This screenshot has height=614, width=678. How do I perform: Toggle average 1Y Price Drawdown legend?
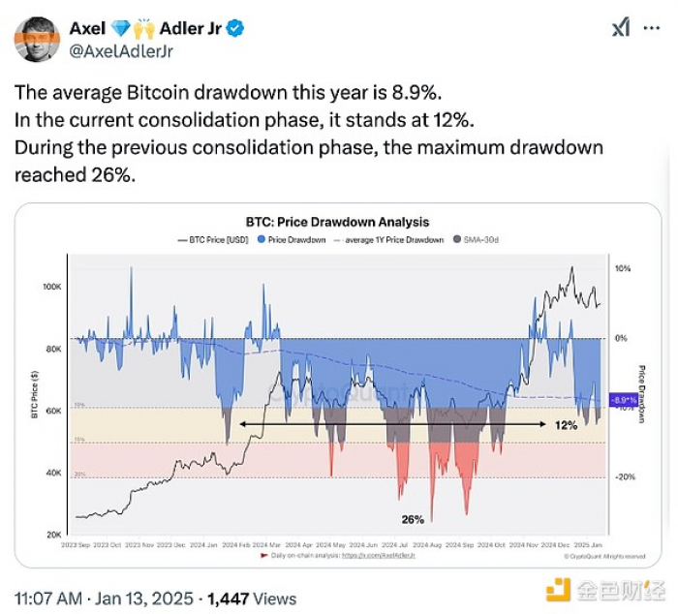pos(388,239)
